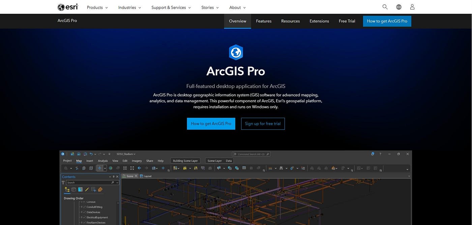The image size is (472, 225).
Task: Click the Cut scissors icon in ribbon
Action: [x=77, y=168]
